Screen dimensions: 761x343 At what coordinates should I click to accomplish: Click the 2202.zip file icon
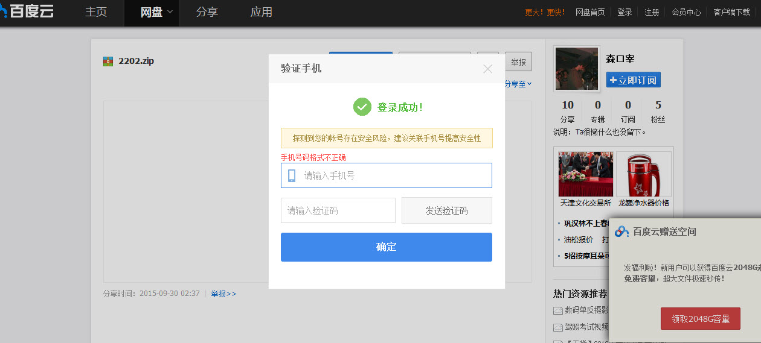(x=109, y=61)
